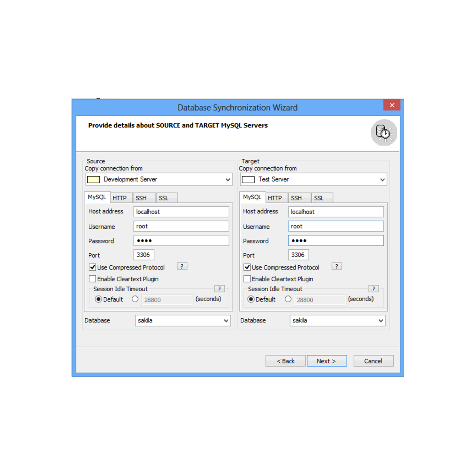The width and height of the screenshot is (475, 475).
Task: Click the help icon next to source Session Idle Timeout
Action: pos(219,288)
